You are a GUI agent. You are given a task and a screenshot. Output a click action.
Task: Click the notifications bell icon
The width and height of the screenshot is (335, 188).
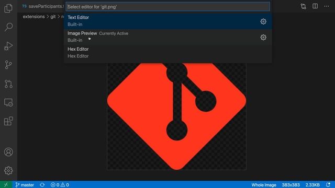click(328, 184)
